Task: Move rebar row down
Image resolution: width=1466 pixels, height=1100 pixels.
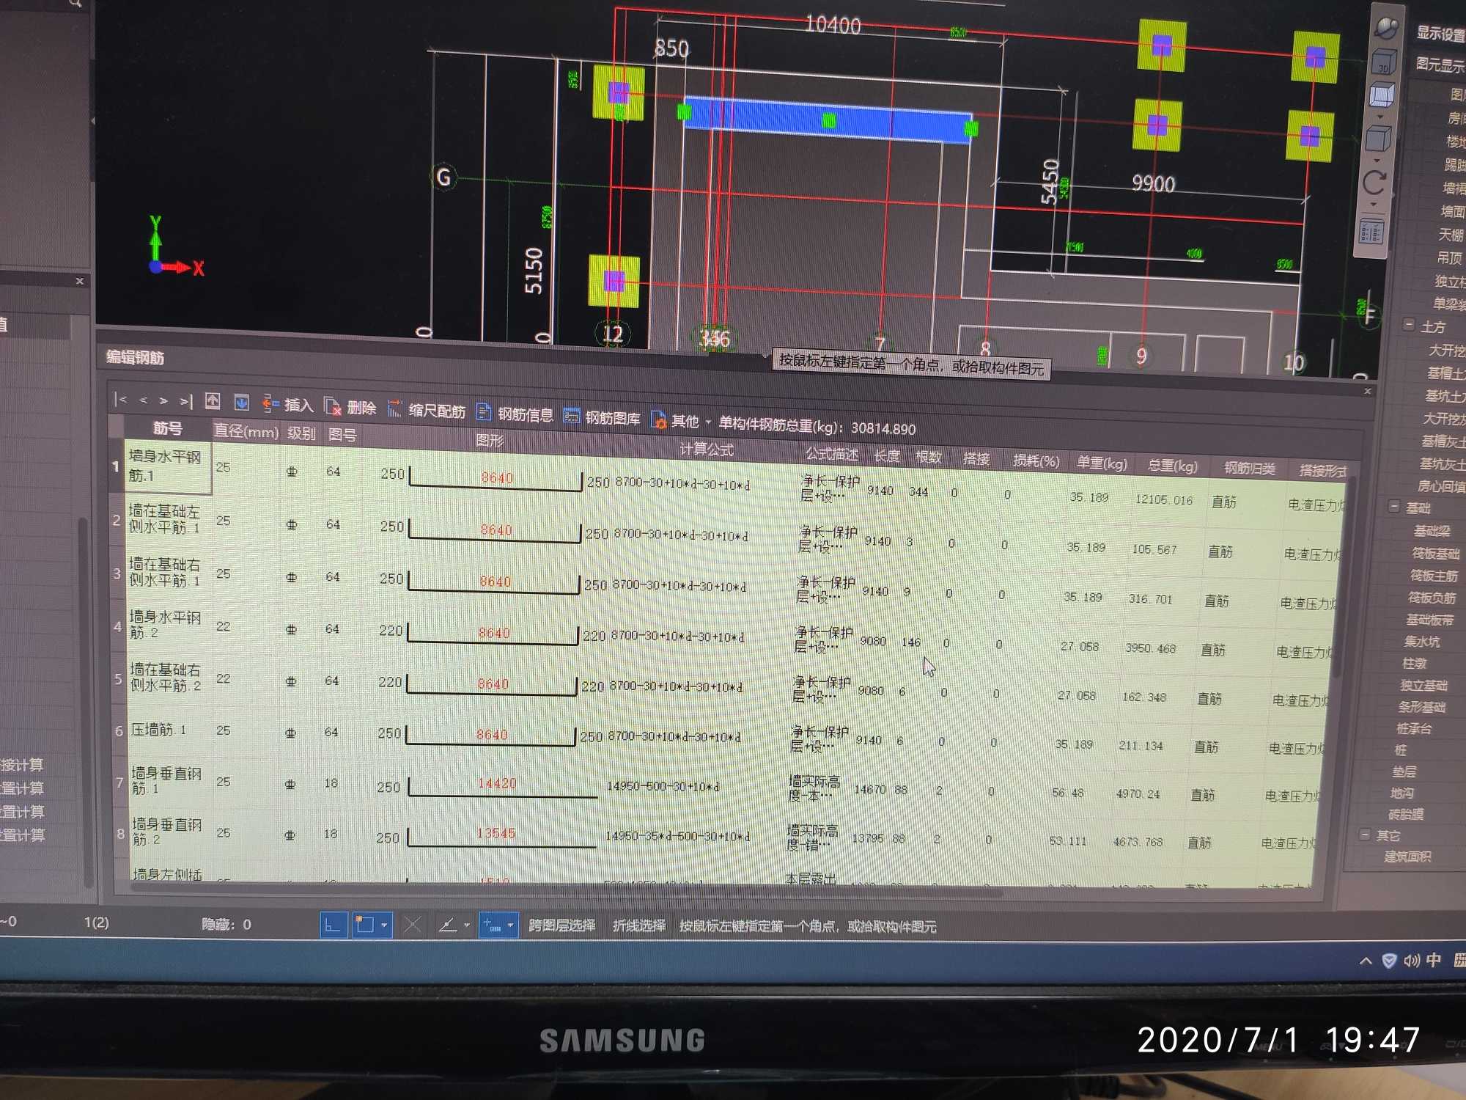Action: 241,403
